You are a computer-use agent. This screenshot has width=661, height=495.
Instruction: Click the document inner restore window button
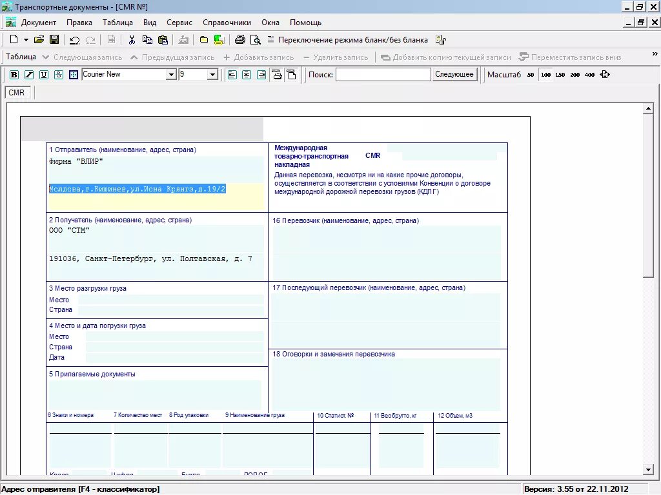pyautogui.click(x=641, y=23)
